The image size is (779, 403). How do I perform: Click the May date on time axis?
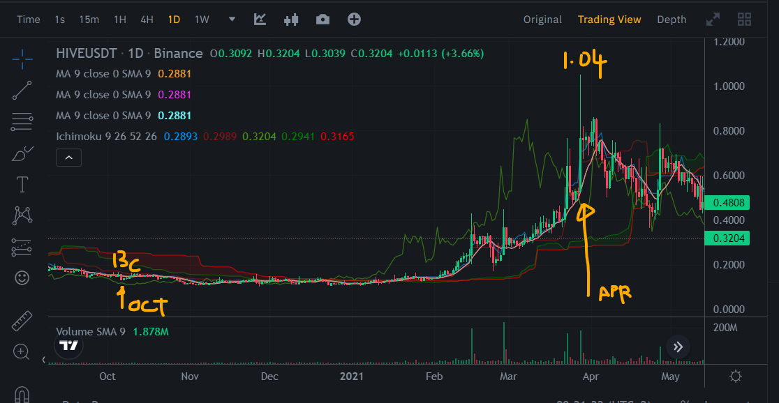[670, 377]
